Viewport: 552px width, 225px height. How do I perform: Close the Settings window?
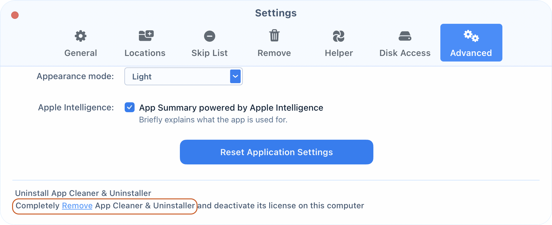tap(15, 15)
